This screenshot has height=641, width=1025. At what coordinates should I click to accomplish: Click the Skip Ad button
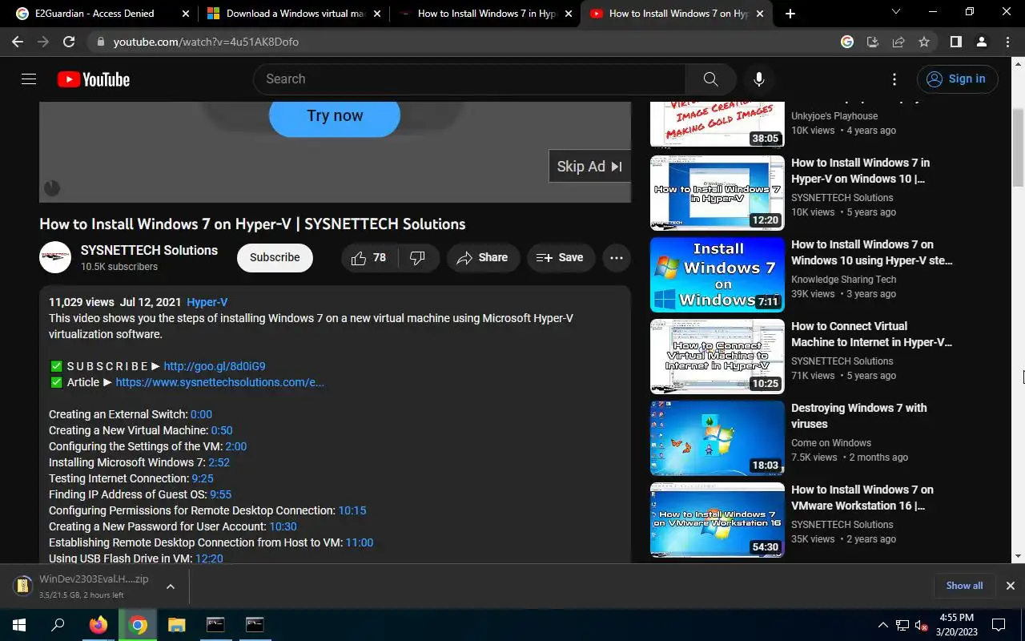pos(590,167)
